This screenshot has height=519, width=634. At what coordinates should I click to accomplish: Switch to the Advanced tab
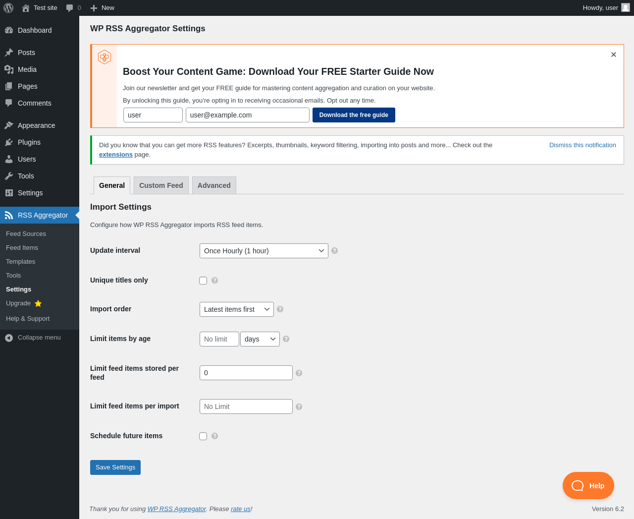coord(214,185)
